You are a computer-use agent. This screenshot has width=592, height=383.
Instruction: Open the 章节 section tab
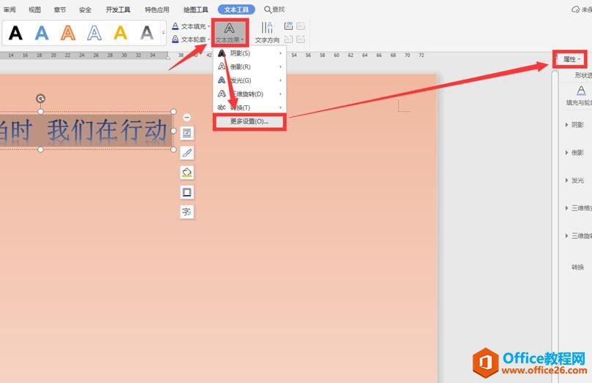[x=60, y=10]
